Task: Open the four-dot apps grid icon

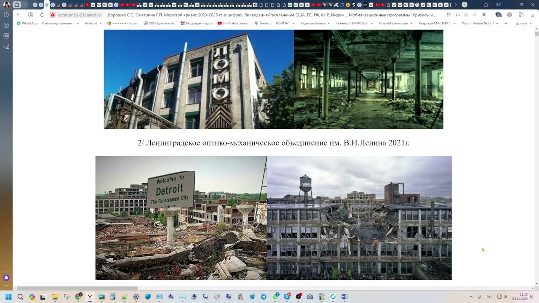Action: tap(449, 15)
